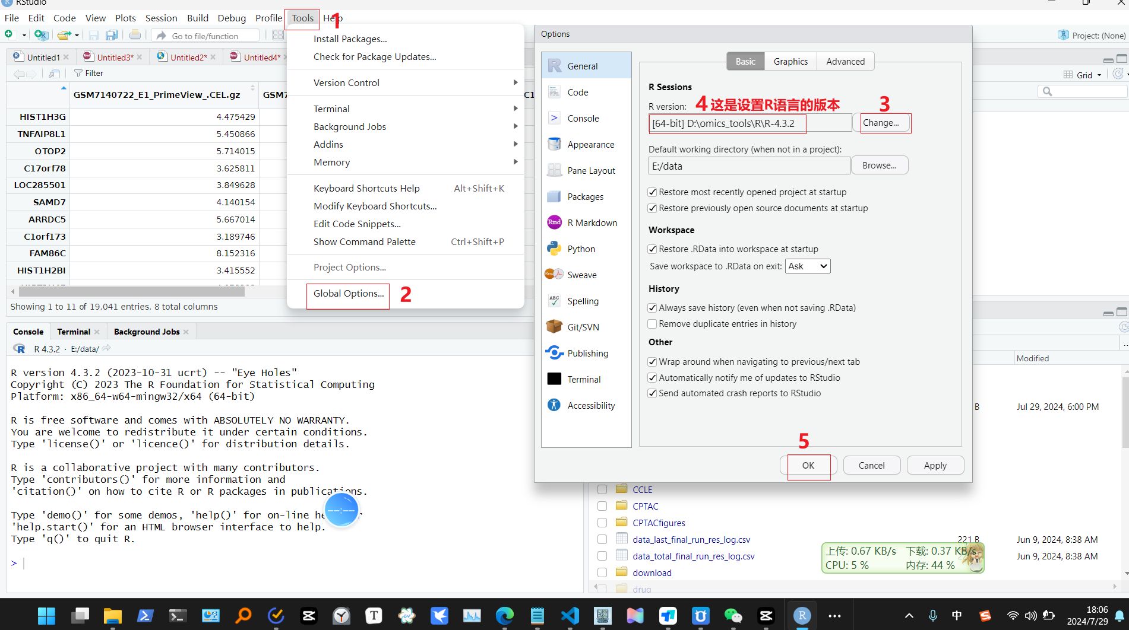Switch to the Graphics tab
Image resolution: width=1129 pixels, height=630 pixels.
(790, 61)
